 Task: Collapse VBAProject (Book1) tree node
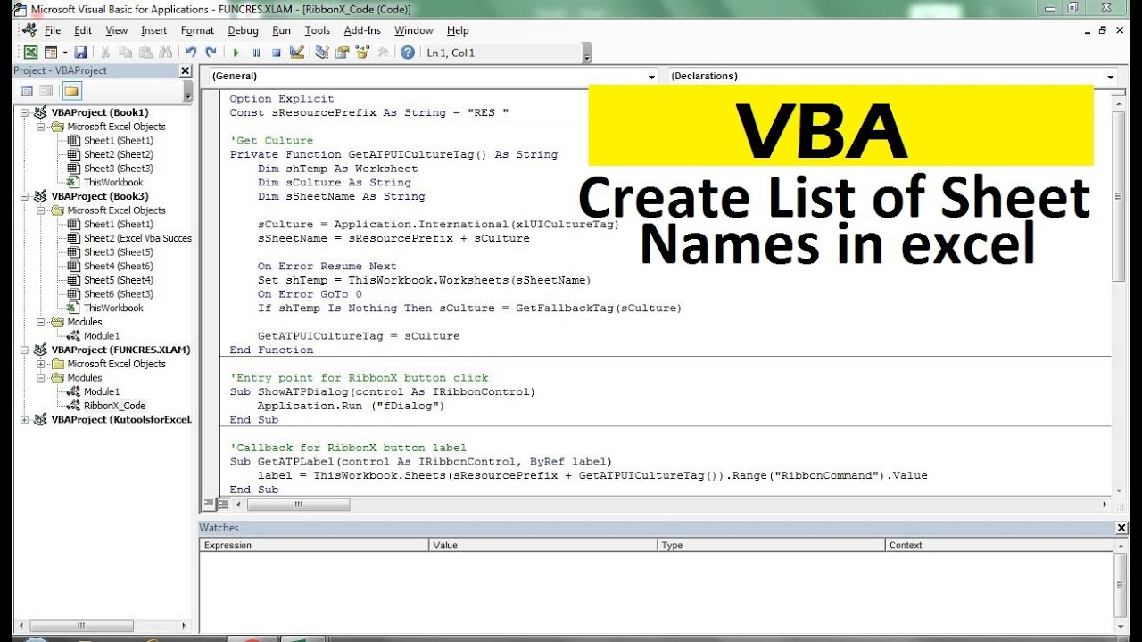point(24,113)
